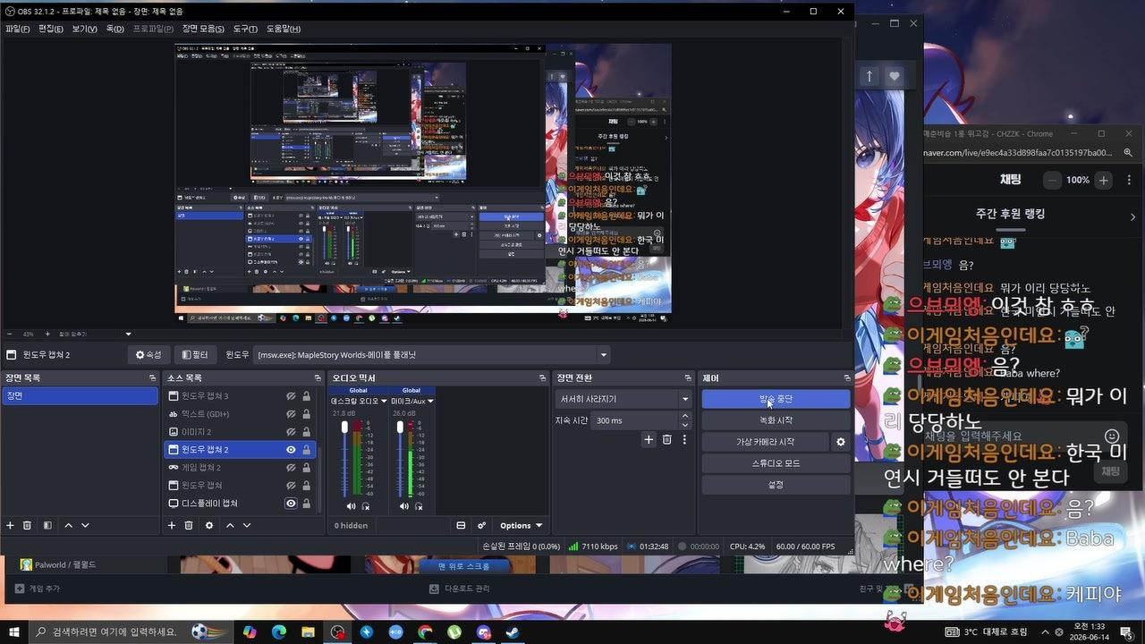Select the 텍스트 (GDI+) source row
The width and height of the screenshot is (1145, 644).
point(240,414)
